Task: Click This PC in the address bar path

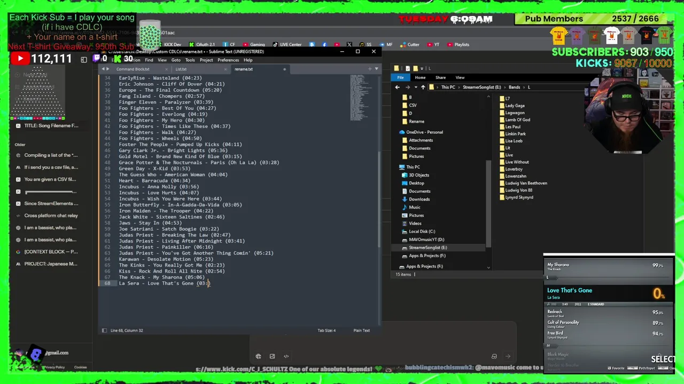Action: (448, 87)
